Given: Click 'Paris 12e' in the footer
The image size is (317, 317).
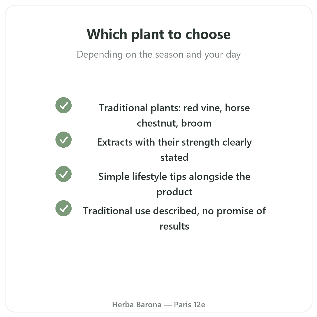Looking at the screenshot, I should tap(190, 305).
